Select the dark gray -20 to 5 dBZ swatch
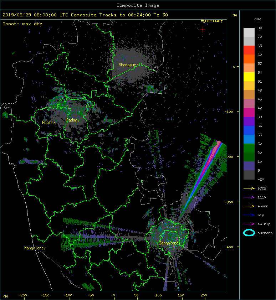The width and height of the screenshot is (276, 300). click(249, 175)
